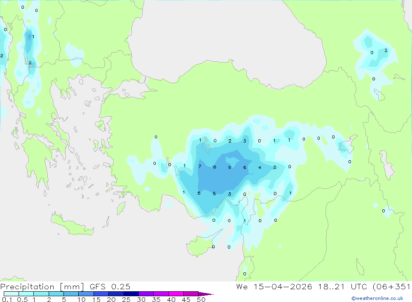Pick the 15–20 mm legend color swatch
Image resolution: width=412 pixels, height=302 pixels.
tap(101, 294)
